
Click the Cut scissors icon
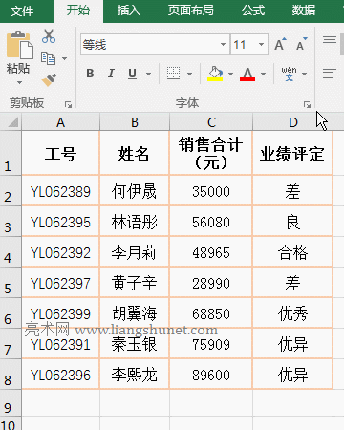49,36
